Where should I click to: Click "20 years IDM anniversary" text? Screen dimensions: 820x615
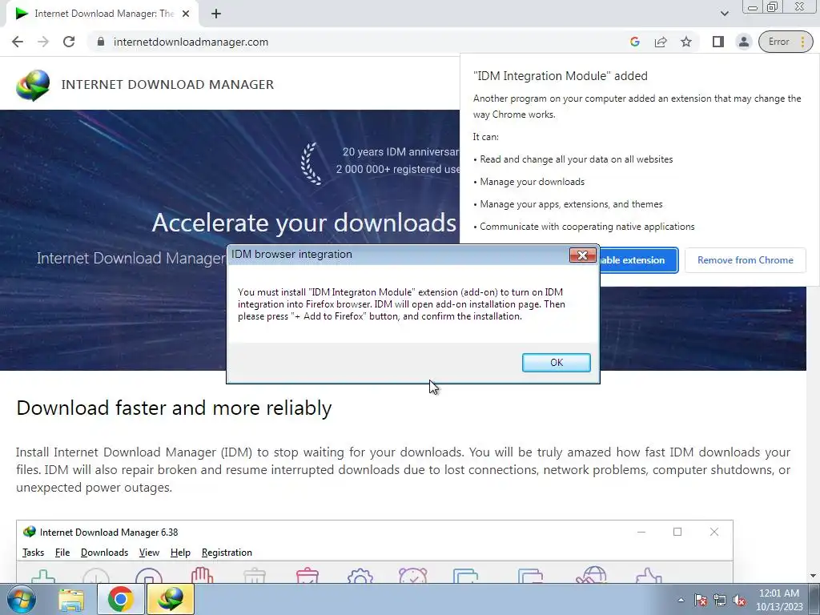401,152
